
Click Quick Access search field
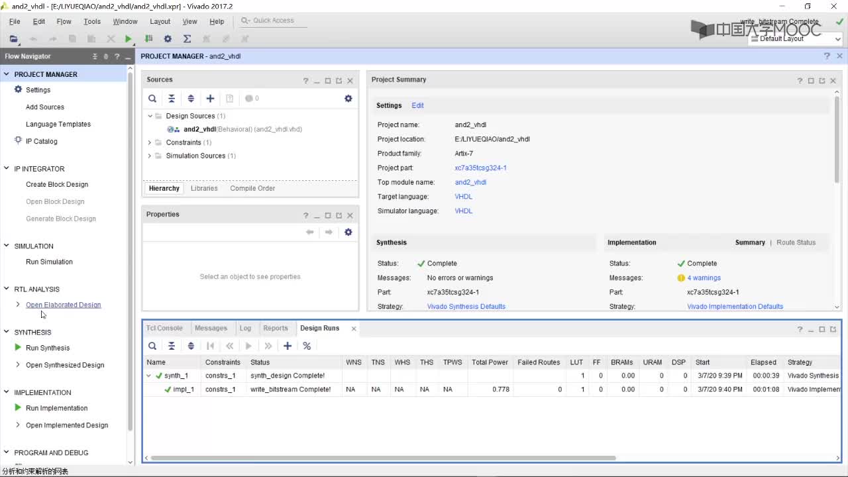tap(273, 21)
